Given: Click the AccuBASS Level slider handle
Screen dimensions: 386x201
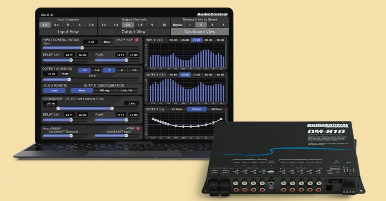Looking at the screenshot, I should click(126, 136).
